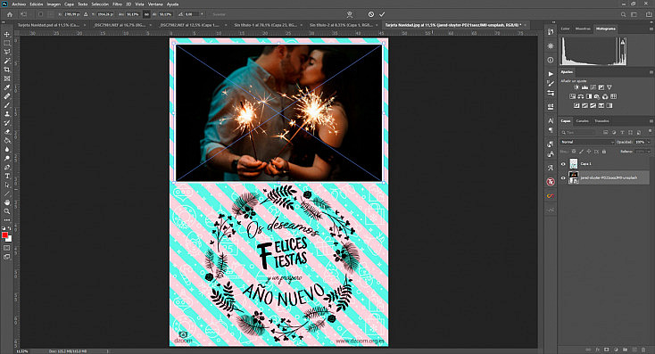Select the Hand tool
This screenshot has width=655, height=354.
coord(6,202)
